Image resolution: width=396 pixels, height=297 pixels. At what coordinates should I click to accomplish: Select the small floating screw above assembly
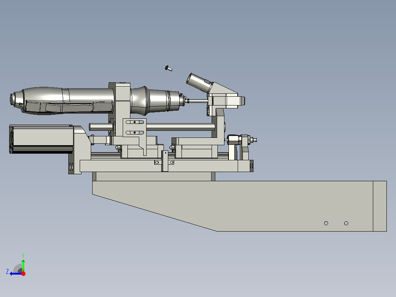pyautogui.click(x=169, y=68)
